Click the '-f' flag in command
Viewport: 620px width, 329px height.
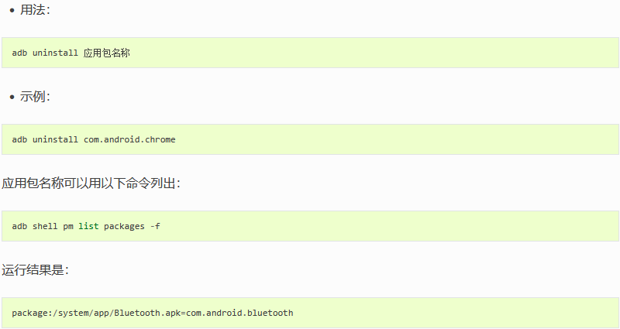click(x=156, y=226)
